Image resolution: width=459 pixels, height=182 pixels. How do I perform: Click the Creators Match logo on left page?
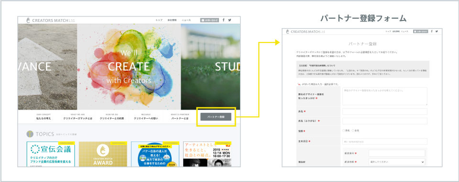pyautogui.click(x=51, y=20)
